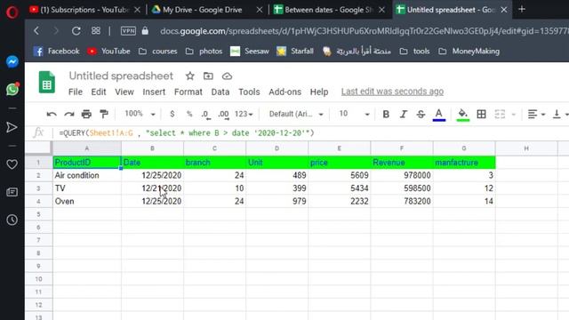Screen dimensions: 569x320
Task: Star the Untitled spreadsheet
Action: [x=189, y=76]
